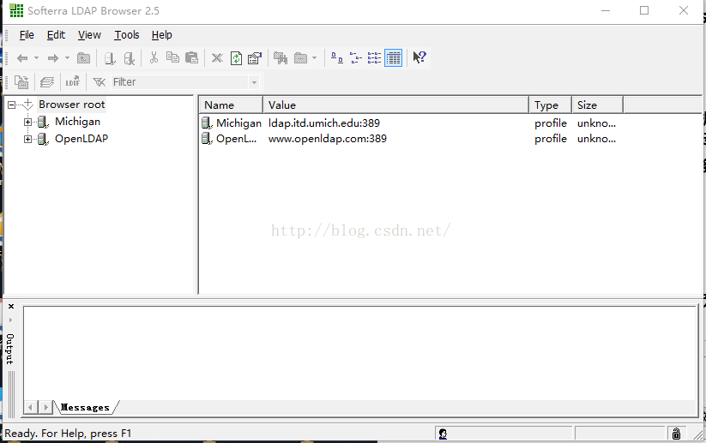
Task: Switch to the Messages tab
Action: (x=85, y=408)
